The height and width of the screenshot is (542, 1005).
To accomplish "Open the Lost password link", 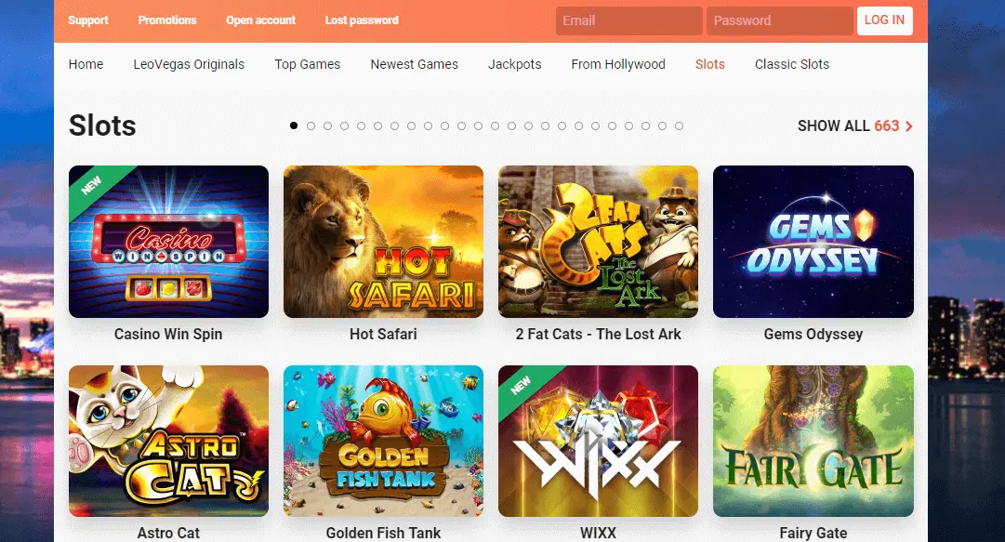I will [362, 20].
